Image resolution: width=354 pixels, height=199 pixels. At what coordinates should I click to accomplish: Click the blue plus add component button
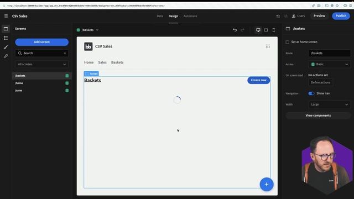pos(267,184)
